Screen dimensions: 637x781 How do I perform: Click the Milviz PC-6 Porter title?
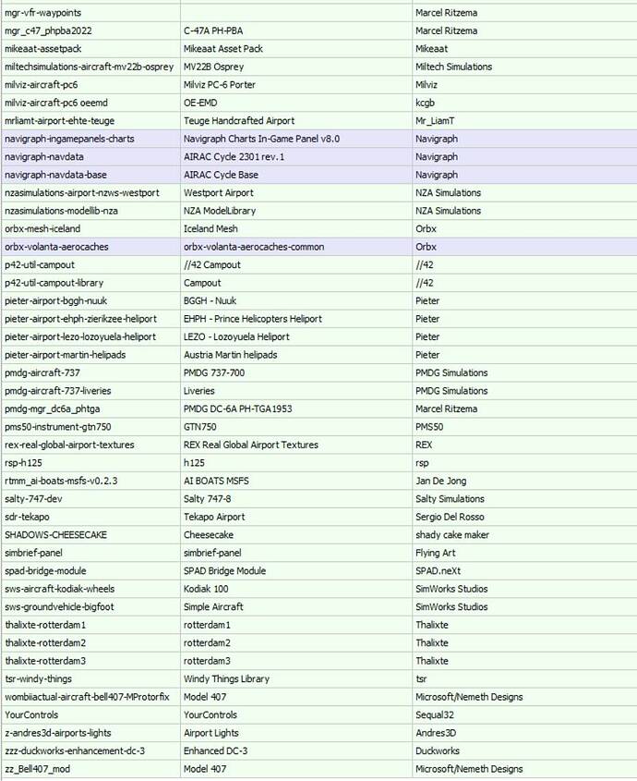[x=220, y=85]
